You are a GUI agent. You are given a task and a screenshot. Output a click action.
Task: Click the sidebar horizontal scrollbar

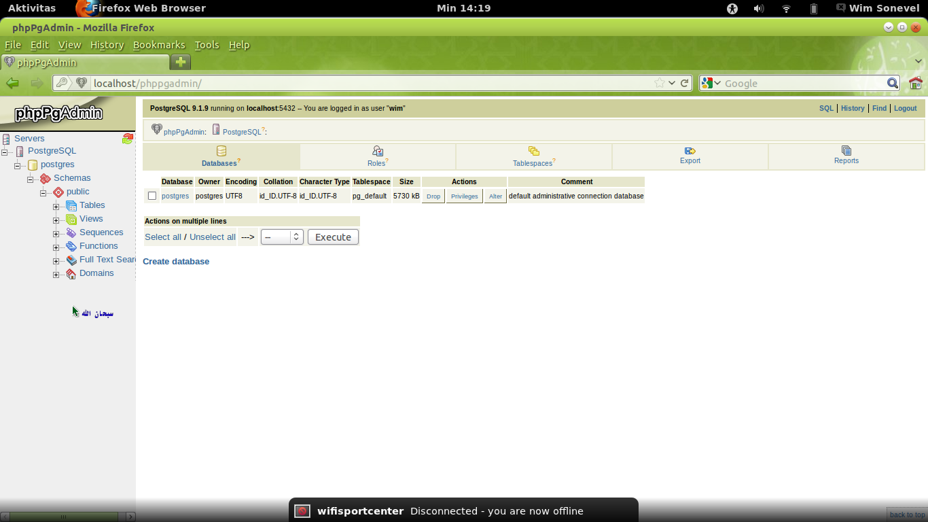click(68, 517)
